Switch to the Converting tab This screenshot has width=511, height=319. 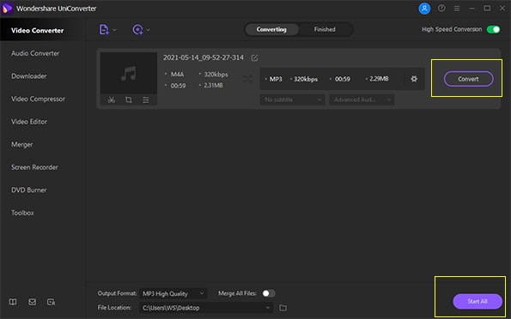(x=271, y=29)
